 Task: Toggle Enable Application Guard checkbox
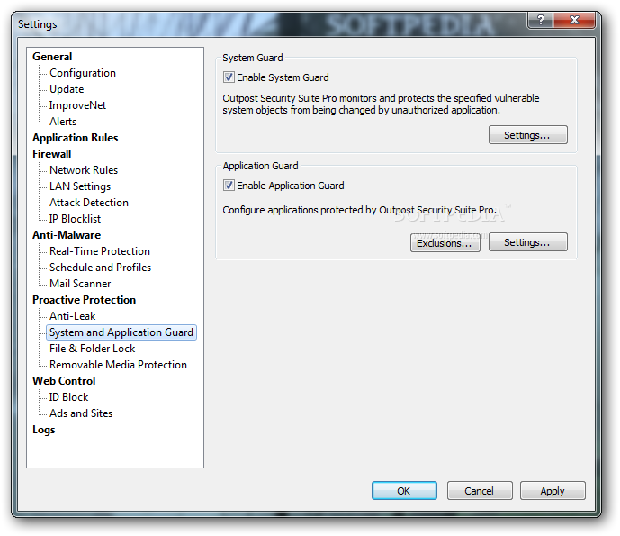click(x=229, y=186)
